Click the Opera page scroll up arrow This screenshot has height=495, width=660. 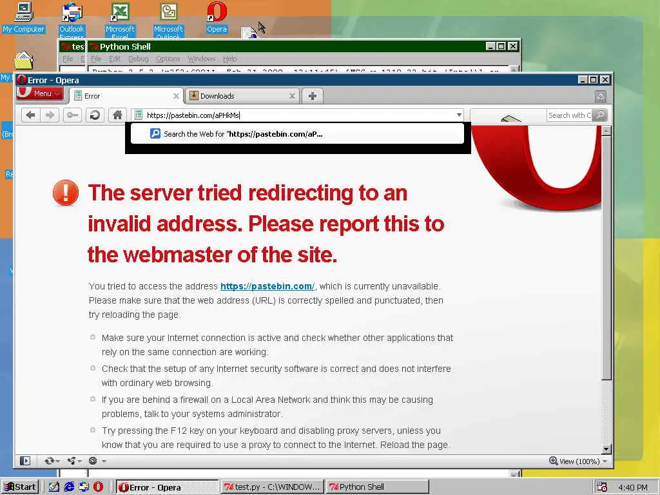pyautogui.click(x=606, y=130)
